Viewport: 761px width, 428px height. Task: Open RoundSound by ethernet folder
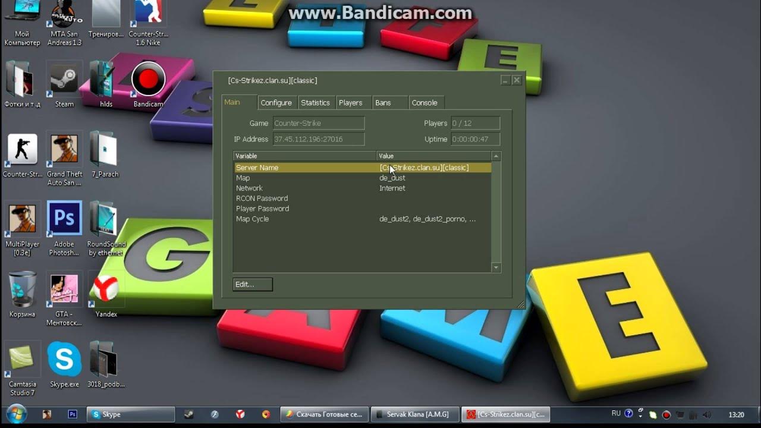[106, 229]
